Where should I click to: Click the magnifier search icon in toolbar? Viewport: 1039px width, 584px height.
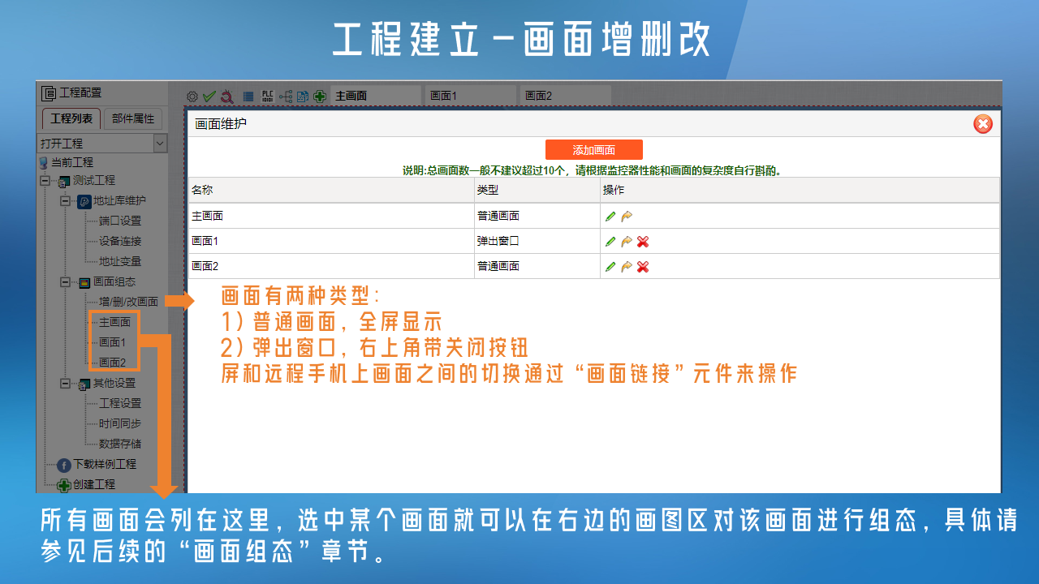tap(227, 97)
